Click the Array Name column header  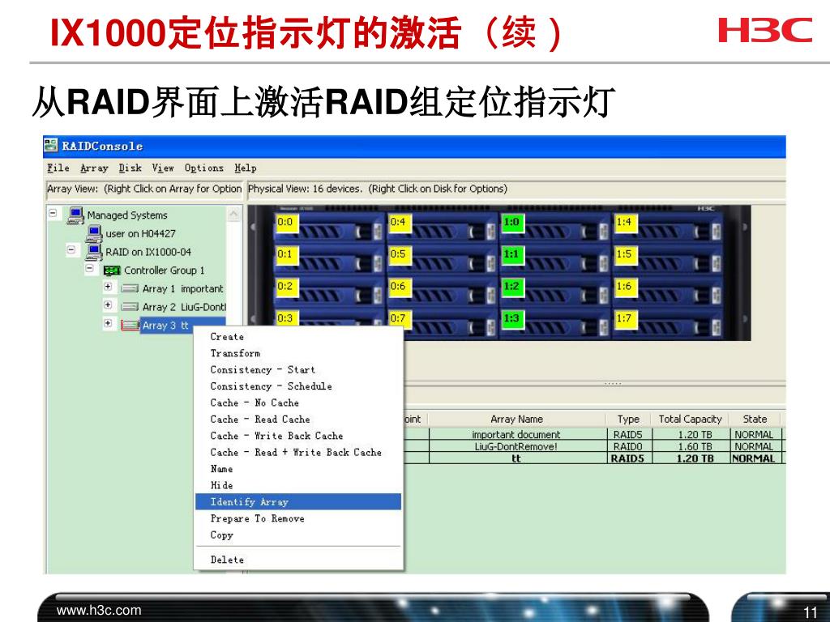516,419
